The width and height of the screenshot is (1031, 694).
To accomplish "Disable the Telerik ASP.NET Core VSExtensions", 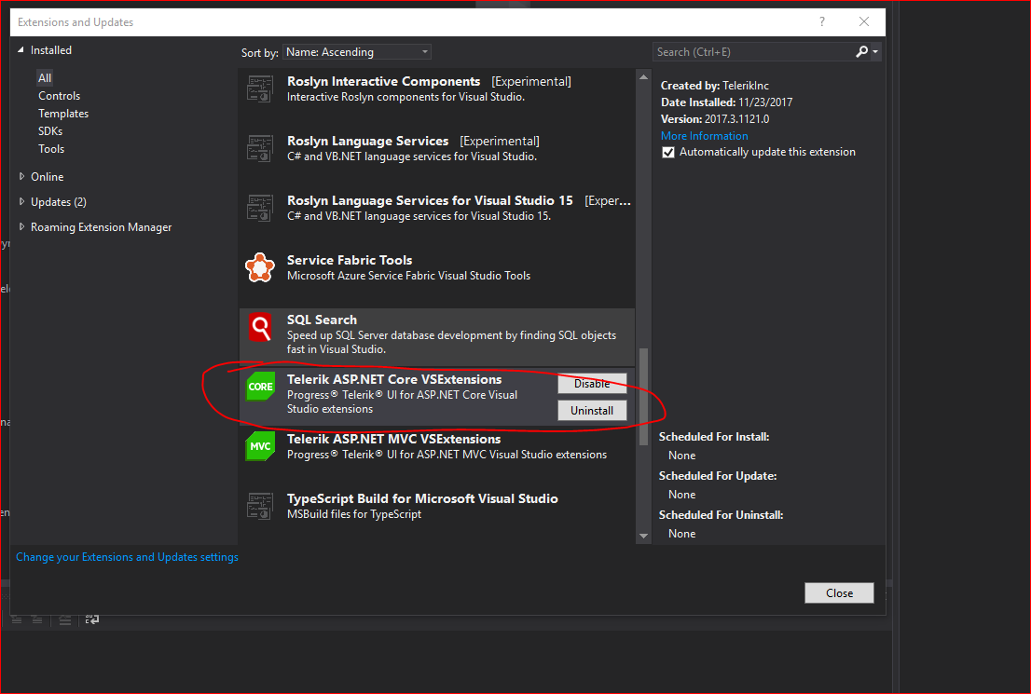I will pyautogui.click(x=592, y=383).
